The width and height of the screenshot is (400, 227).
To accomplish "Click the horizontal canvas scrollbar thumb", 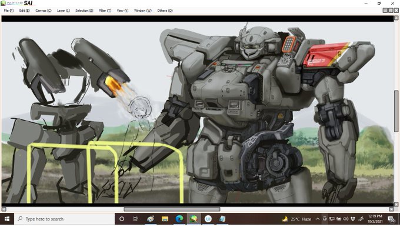I will click(x=172, y=209).
